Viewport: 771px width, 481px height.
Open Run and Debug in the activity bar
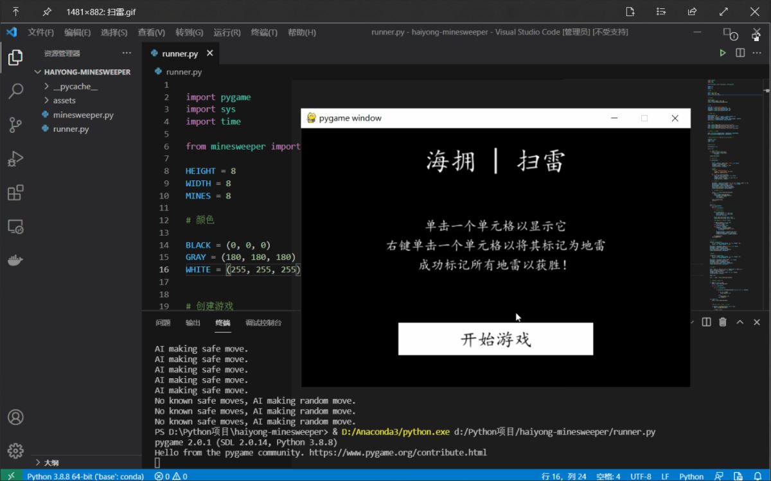click(x=15, y=159)
